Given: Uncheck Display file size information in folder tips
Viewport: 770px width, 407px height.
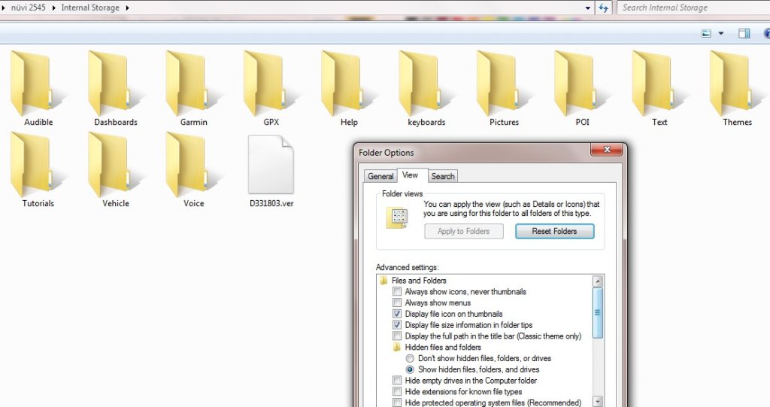Looking at the screenshot, I should (397, 325).
